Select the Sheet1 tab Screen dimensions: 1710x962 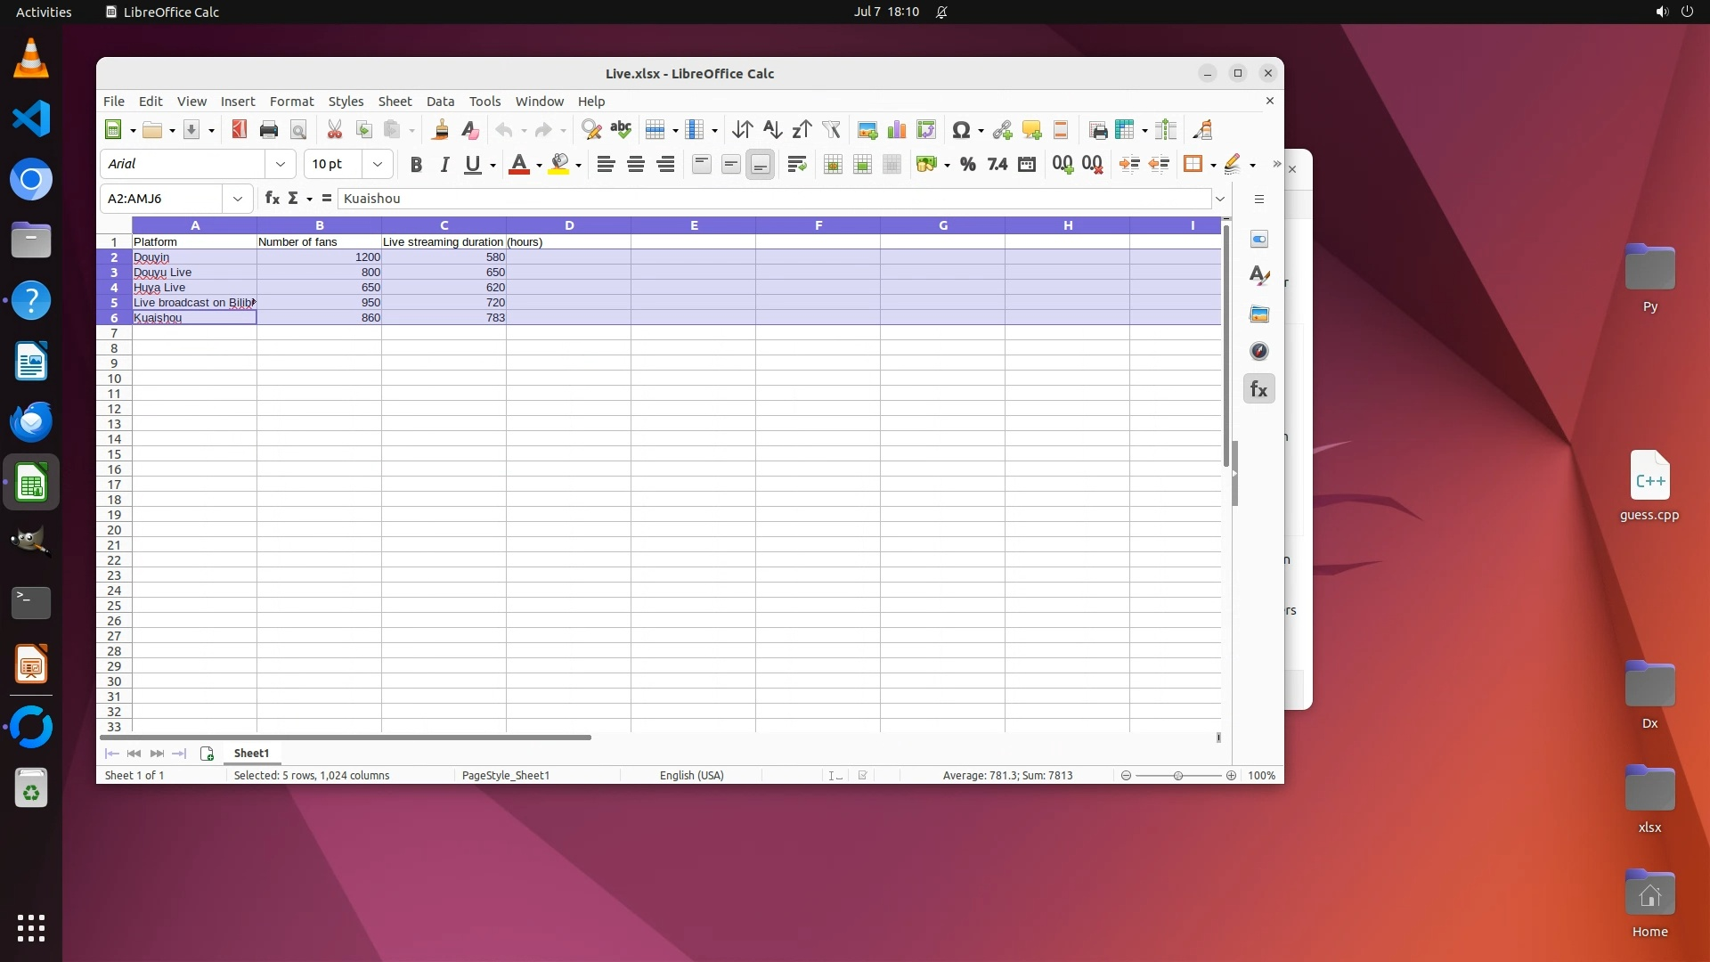point(251,754)
